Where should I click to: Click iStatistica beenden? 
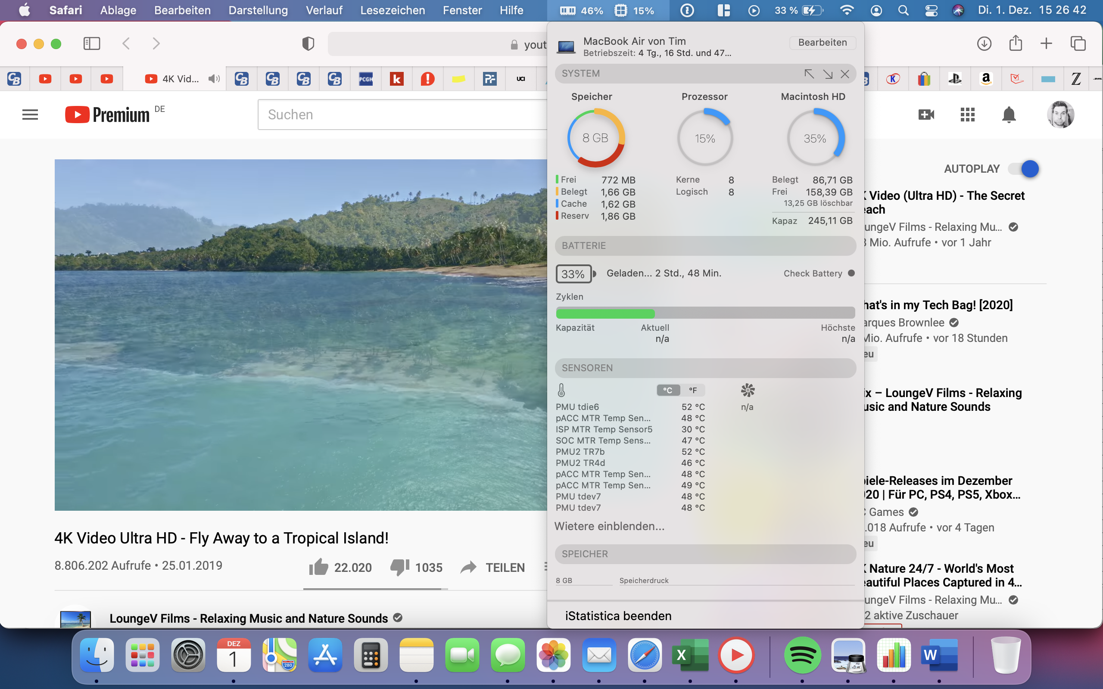coord(618,616)
